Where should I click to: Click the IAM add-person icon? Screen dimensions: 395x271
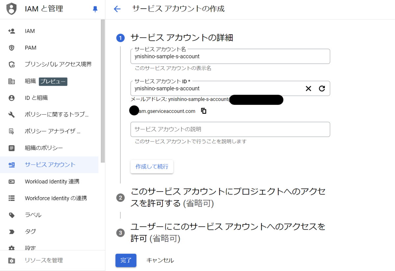point(12,31)
